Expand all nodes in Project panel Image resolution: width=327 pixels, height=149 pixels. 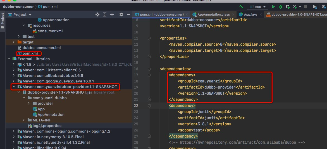[105, 14]
